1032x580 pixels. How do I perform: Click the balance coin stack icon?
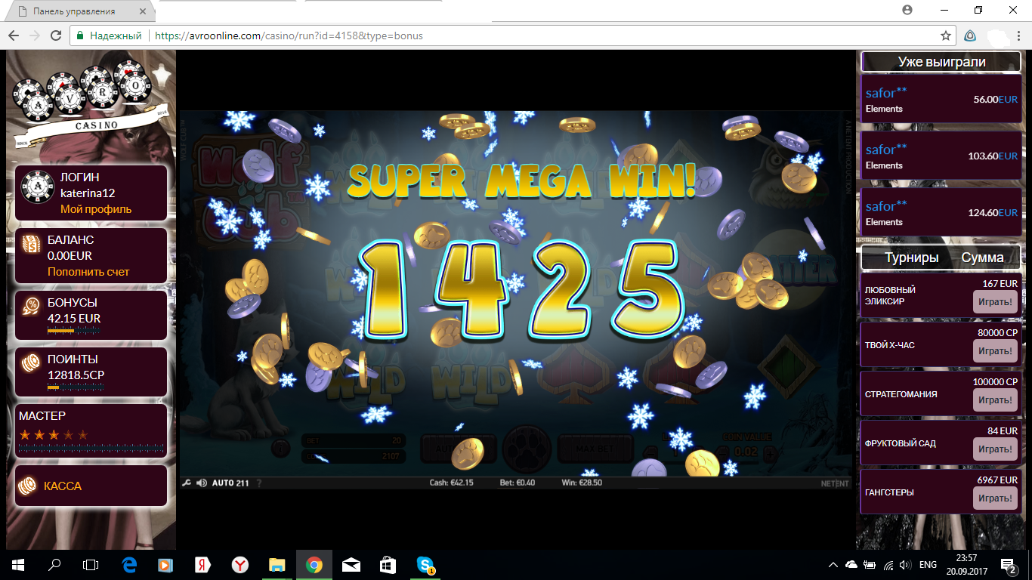coord(31,244)
